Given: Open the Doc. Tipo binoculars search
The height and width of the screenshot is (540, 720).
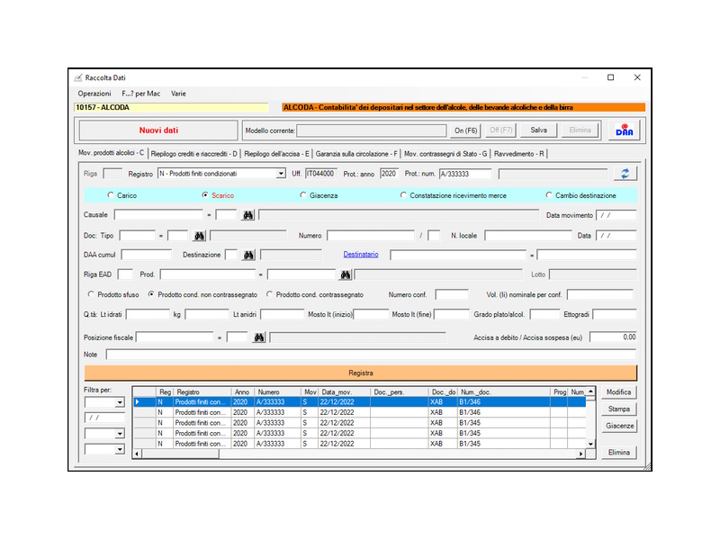Looking at the screenshot, I should tap(199, 236).
